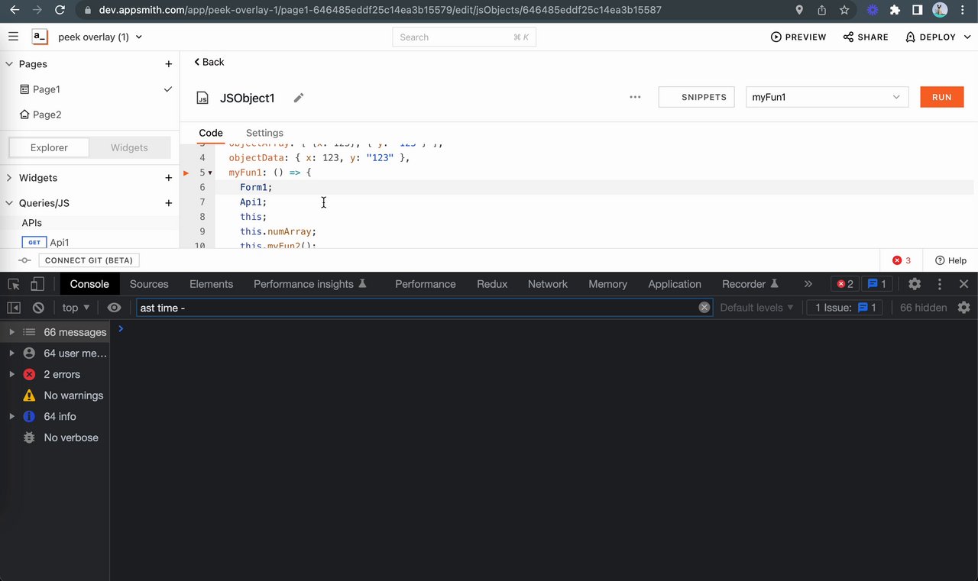This screenshot has height=581, width=978.
Task: Click the DevTools inspect element picker icon
Action: click(14, 284)
